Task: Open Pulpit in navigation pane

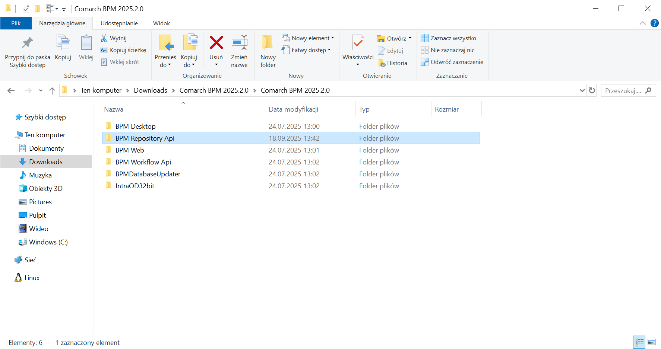Action: [33, 215]
